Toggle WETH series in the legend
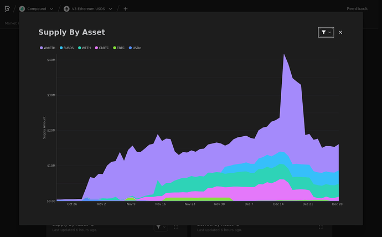Viewport: 382px width, 237px height. coord(86,48)
